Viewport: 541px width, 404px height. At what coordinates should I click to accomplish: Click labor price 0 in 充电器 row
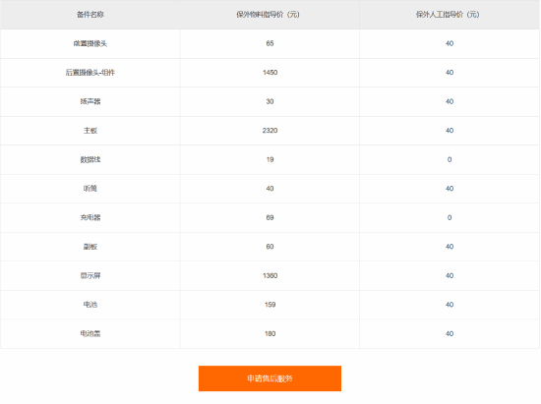(x=450, y=217)
